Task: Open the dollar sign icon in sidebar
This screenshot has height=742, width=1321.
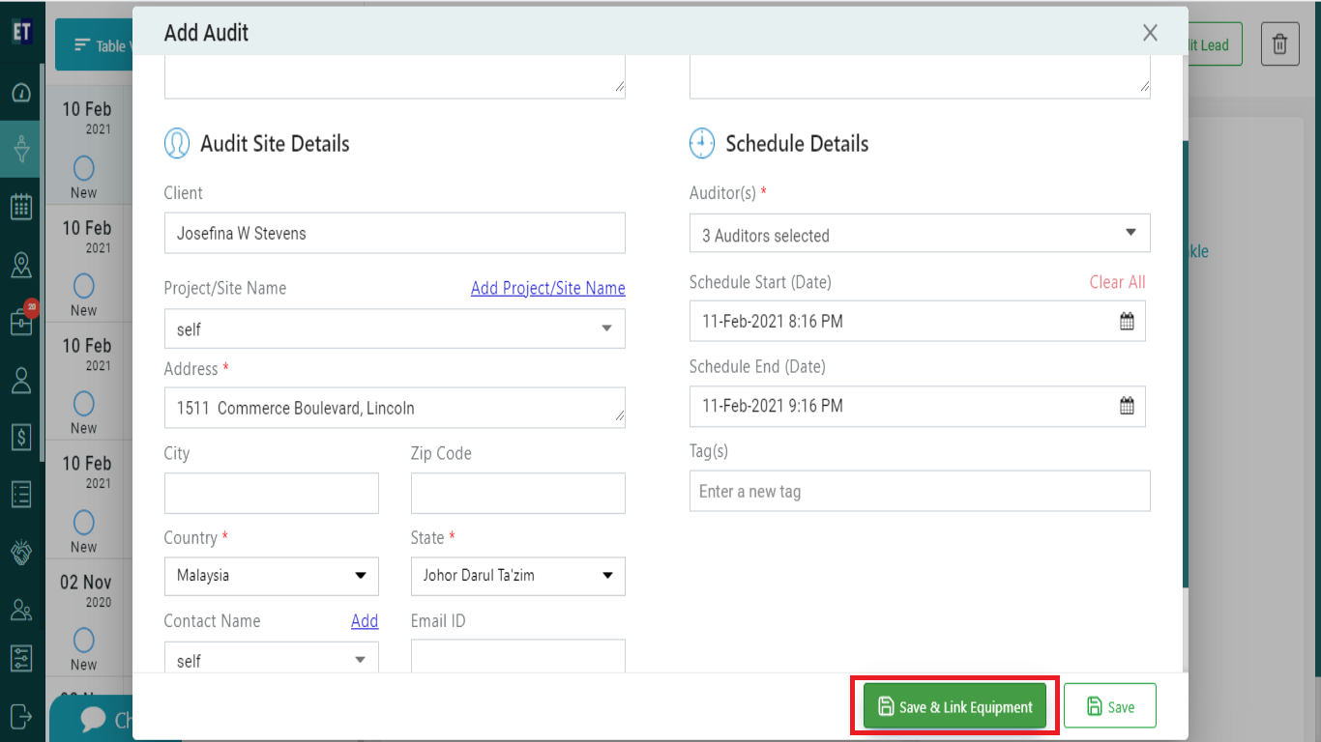Action: pos(21,438)
